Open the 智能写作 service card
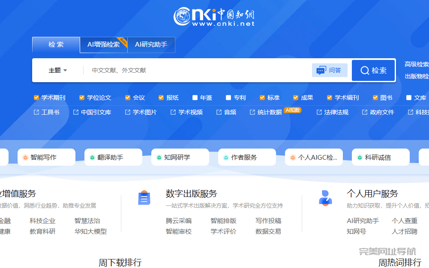 click(x=47, y=157)
